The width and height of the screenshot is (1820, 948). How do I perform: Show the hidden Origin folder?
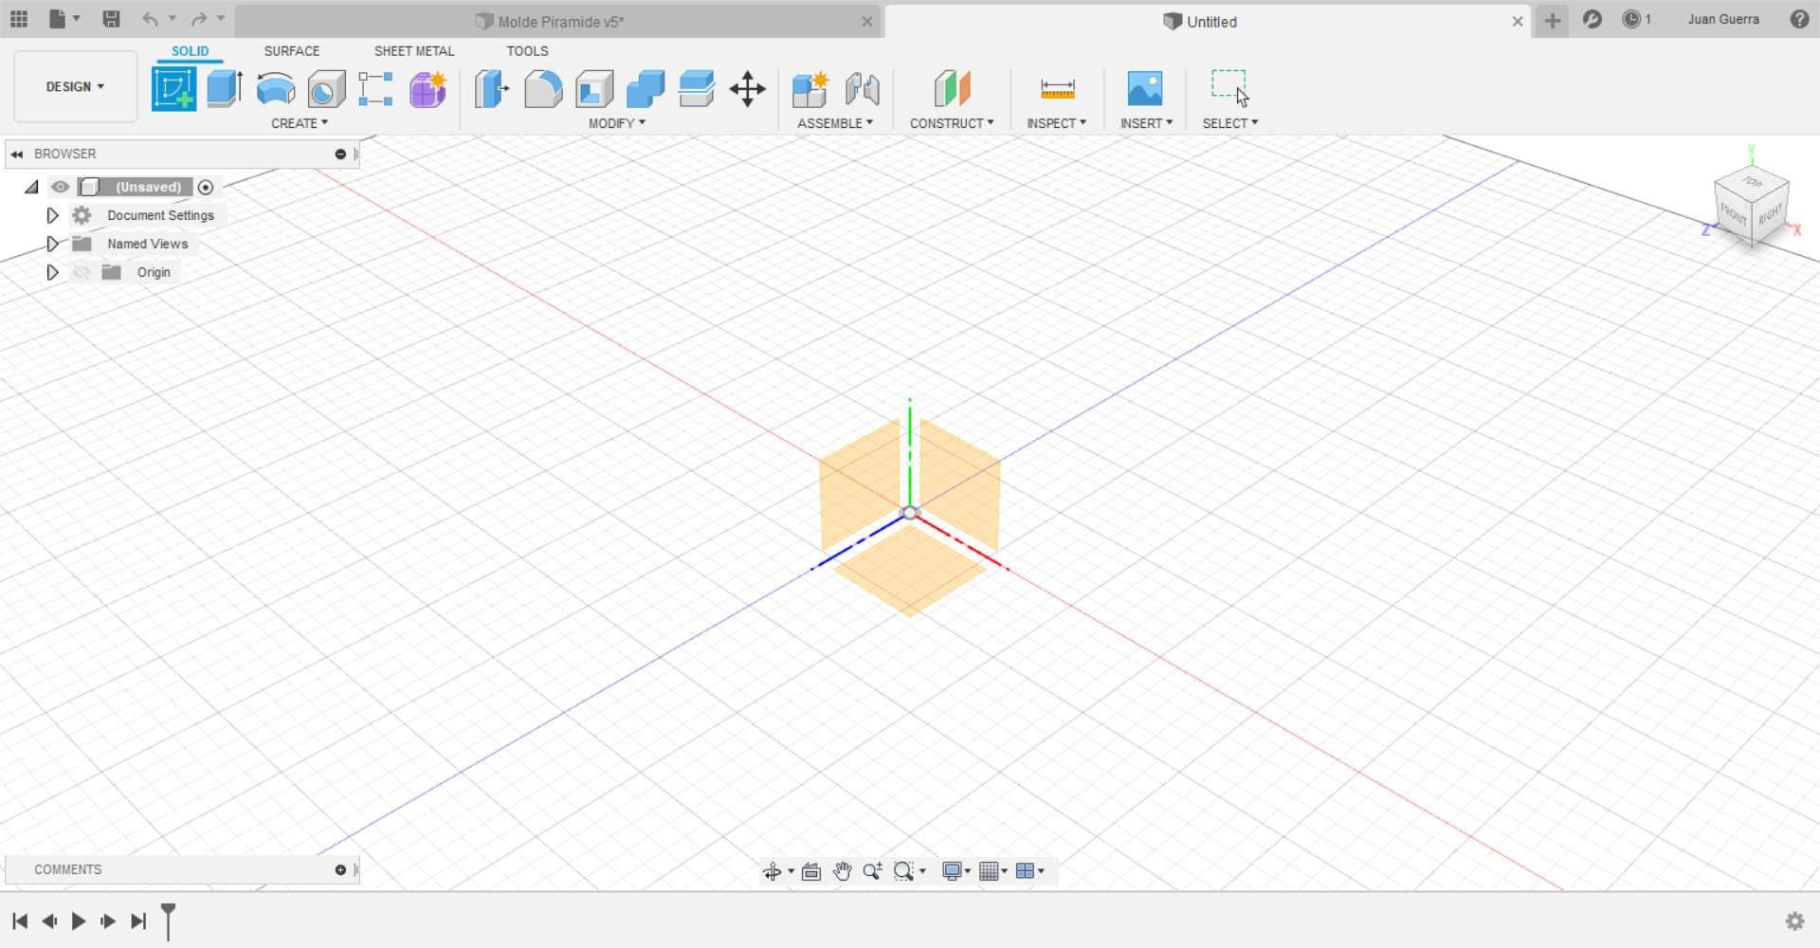point(82,272)
